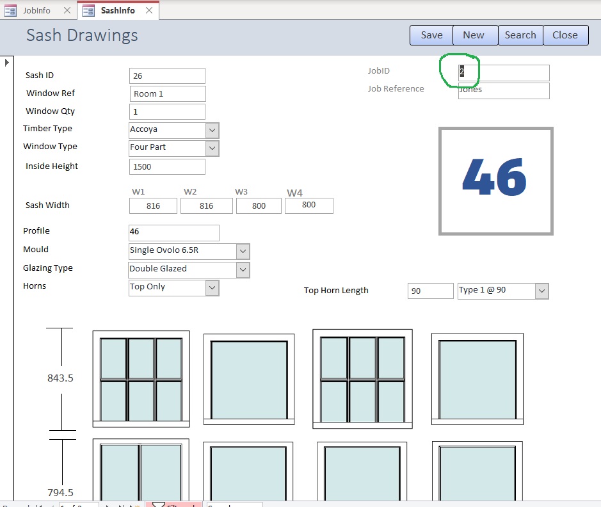Expand the Window Type dropdown
This screenshot has height=507, width=601.
[212, 149]
